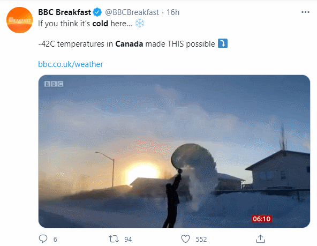Screen dimensions: 317x246
Task: Click the retweet count 94
Action: coord(128,240)
